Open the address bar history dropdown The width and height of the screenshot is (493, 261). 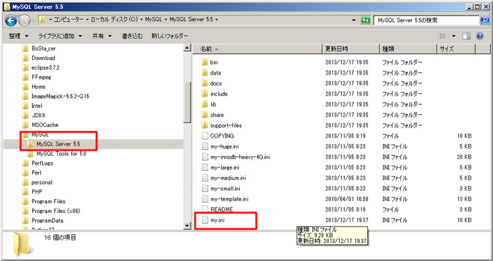tap(354, 20)
